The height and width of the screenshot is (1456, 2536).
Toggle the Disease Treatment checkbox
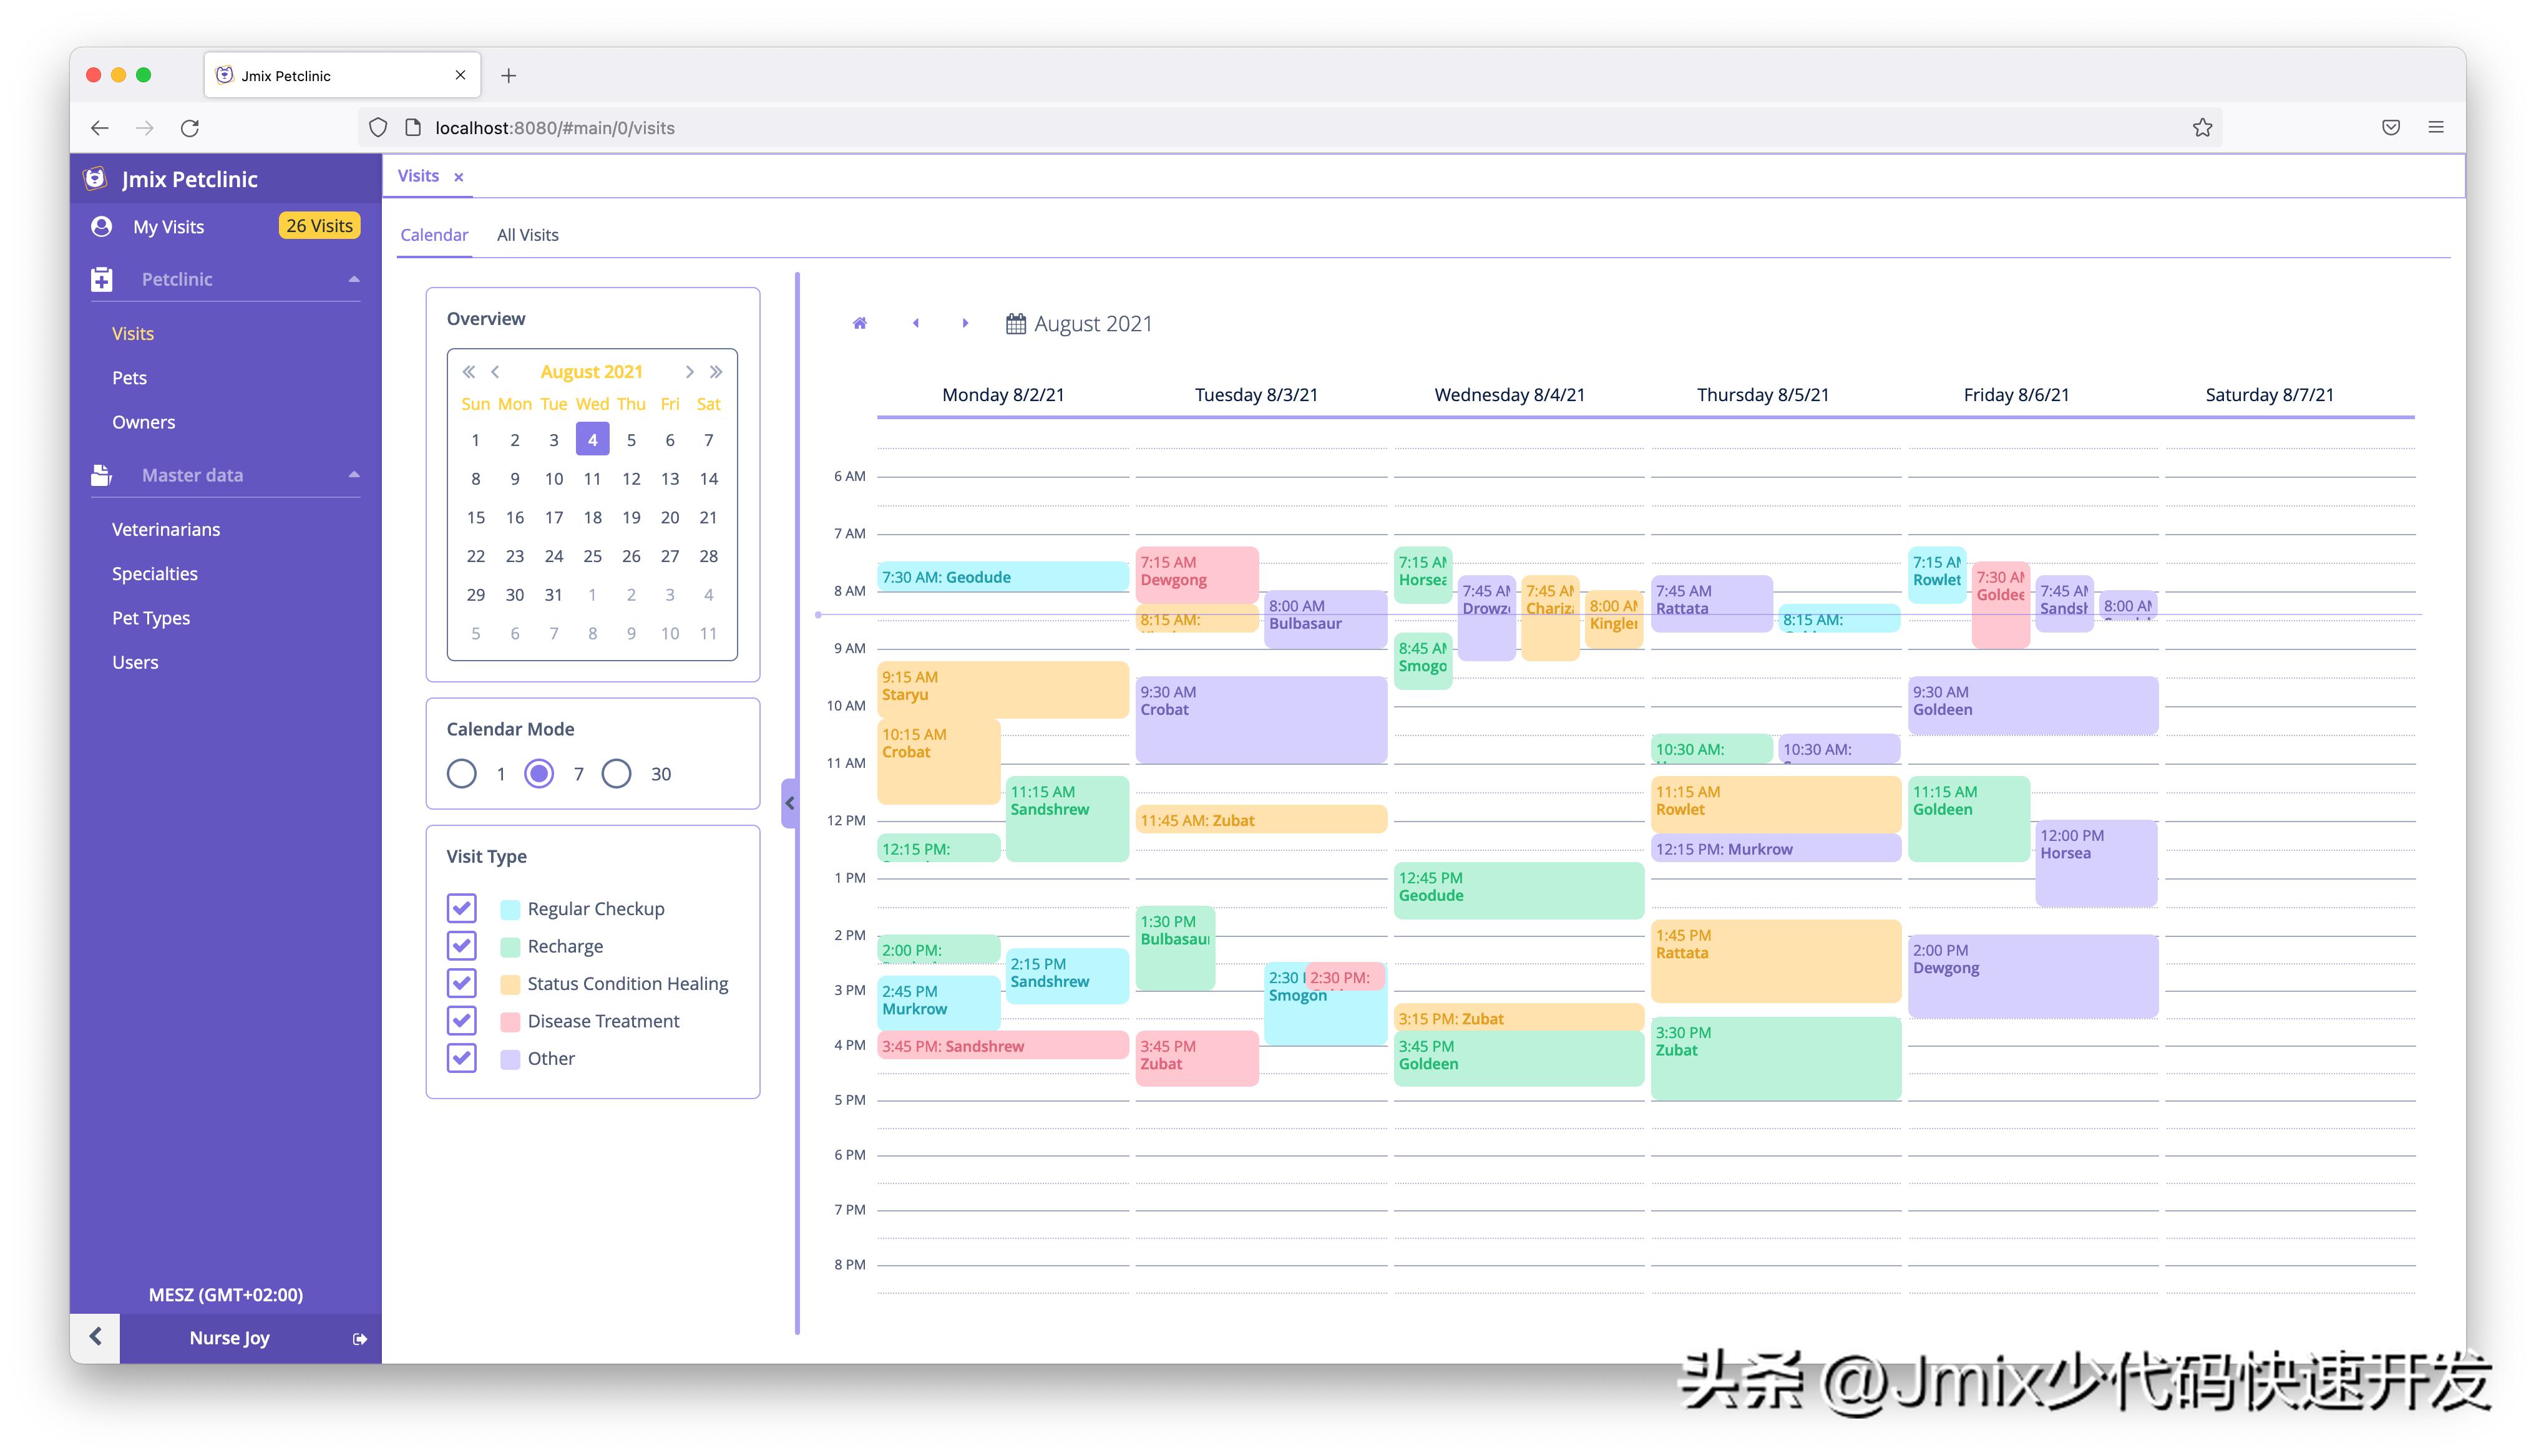pos(461,1020)
